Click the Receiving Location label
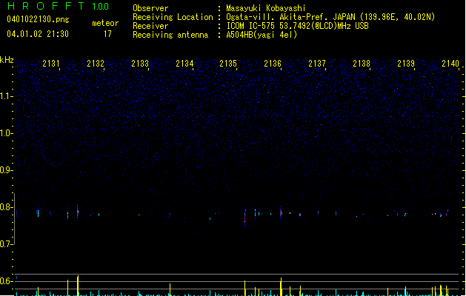 click(x=173, y=17)
